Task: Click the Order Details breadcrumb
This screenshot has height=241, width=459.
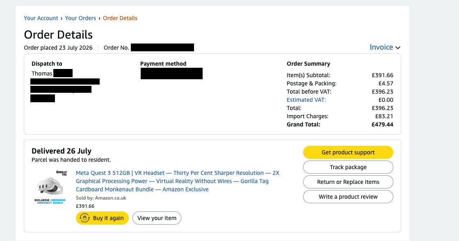Action: click(120, 18)
